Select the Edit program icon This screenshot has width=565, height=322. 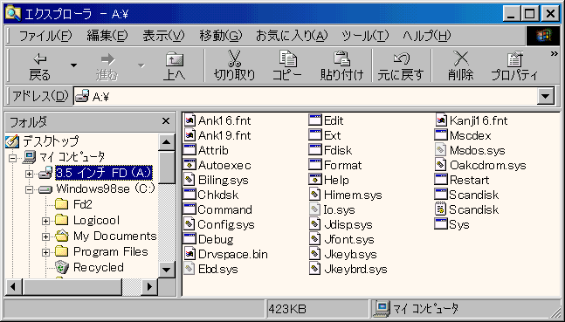click(x=315, y=120)
